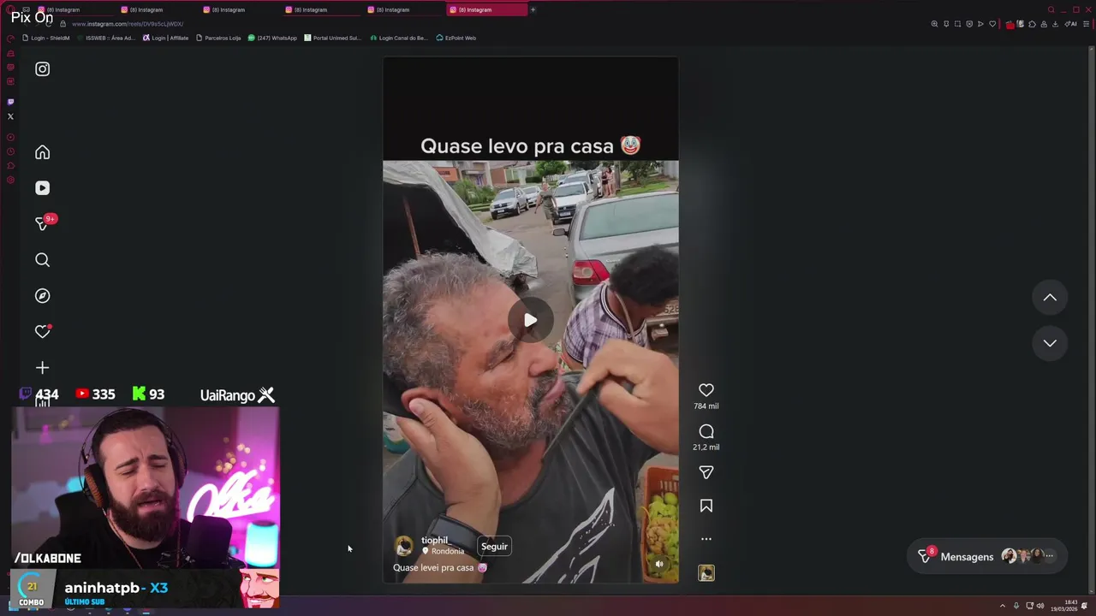
Task: Open browser toolbar send/flow arrow icon
Action: click(x=980, y=24)
